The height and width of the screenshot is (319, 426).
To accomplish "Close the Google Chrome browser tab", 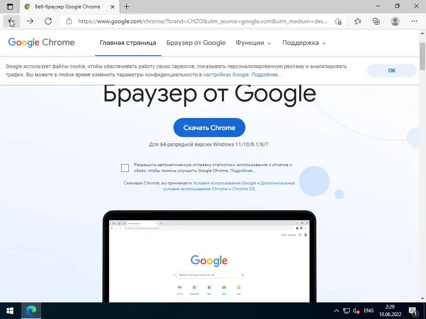I will [112, 7].
